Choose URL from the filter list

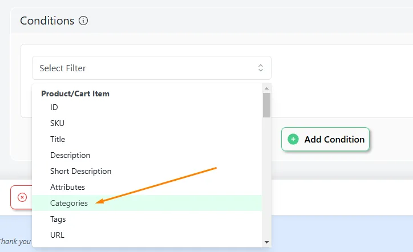[x=147, y=235]
